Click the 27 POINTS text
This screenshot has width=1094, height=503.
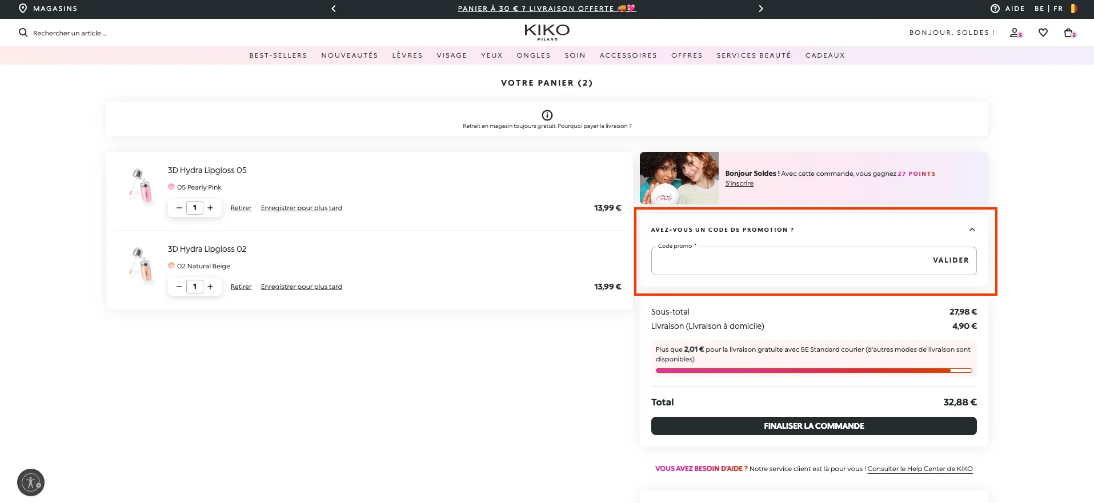916,174
